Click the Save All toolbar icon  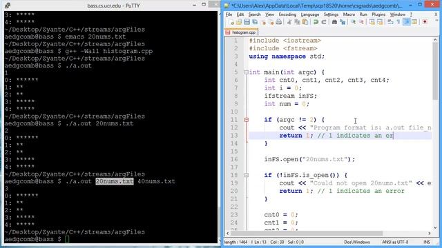coord(255,22)
